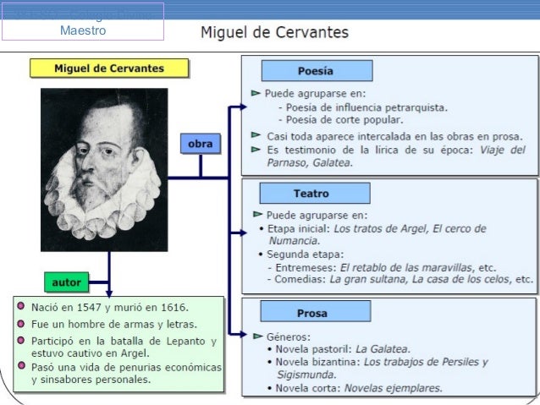Click the purple bullet next to 'Participó en la batalla'

click(20, 340)
